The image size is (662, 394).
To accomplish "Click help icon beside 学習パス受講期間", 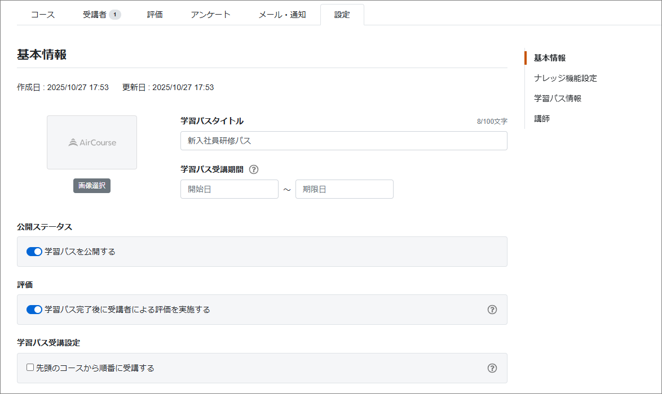I will coord(254,169).
